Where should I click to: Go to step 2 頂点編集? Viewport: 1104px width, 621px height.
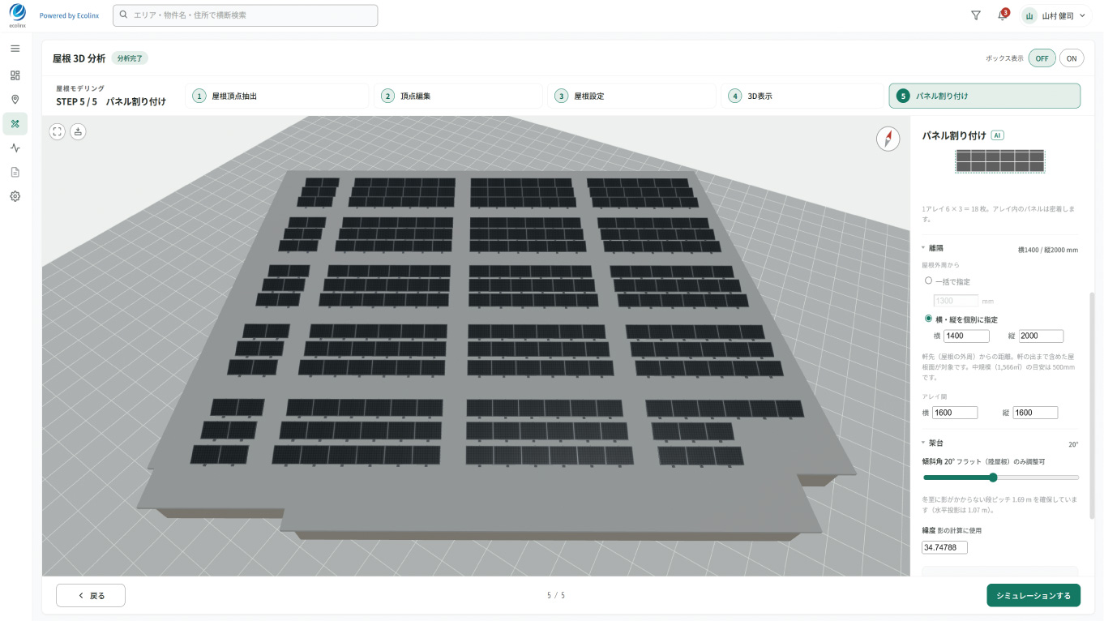point(458,96)
